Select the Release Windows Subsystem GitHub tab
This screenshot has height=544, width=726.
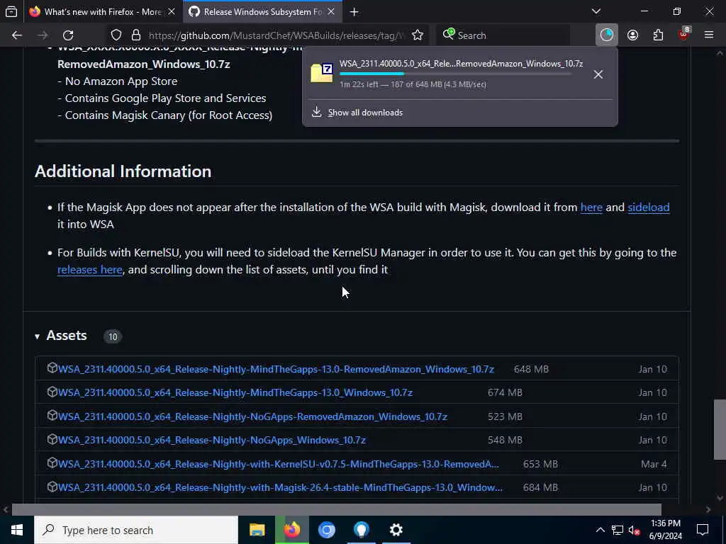(262, 11)
